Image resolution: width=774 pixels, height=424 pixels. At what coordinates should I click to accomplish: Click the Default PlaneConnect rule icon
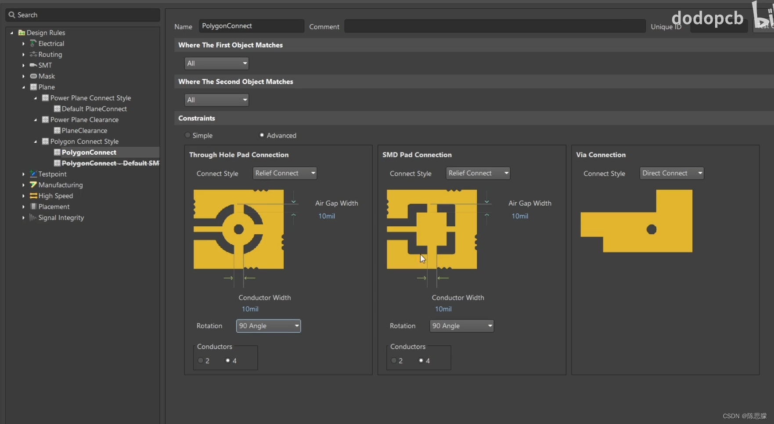[x=57, y=109]
